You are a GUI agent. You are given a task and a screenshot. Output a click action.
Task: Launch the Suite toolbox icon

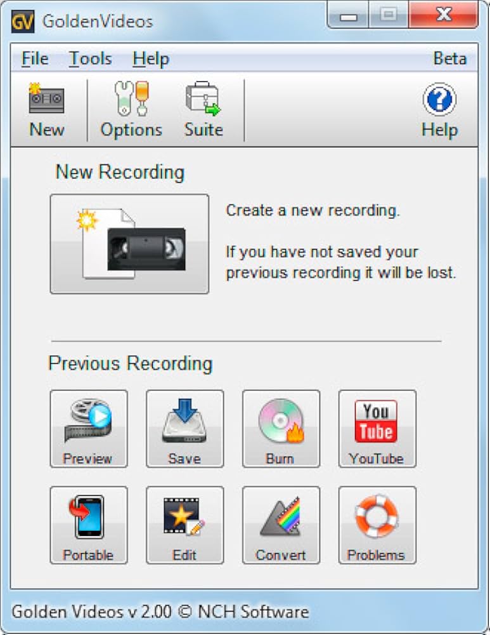point(203,110)
